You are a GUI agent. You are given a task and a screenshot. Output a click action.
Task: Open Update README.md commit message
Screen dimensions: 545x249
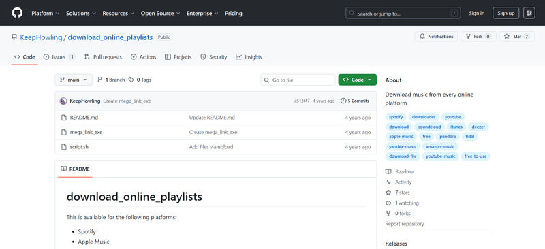point(212,118)
